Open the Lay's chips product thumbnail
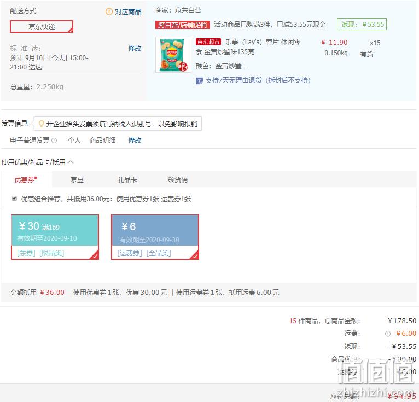 [173, 55]
